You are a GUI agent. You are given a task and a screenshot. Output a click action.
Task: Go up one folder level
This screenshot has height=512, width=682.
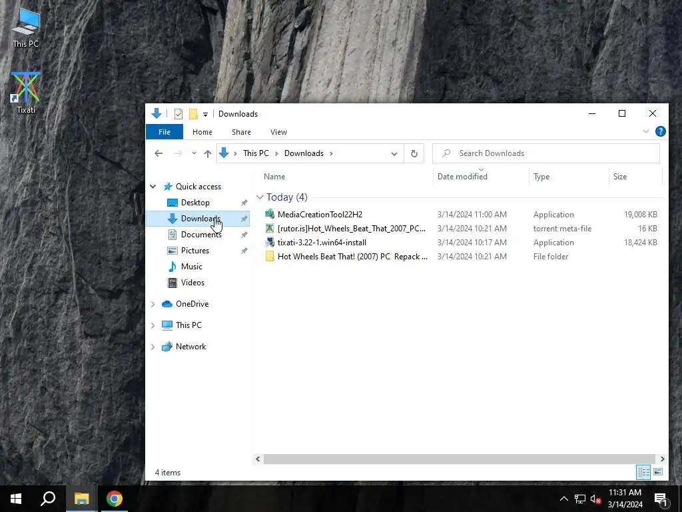pos(208,153)
